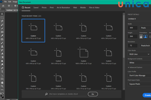This screenshot has width=151, height=100.
Task: Select the Brush tool
Action: click(2, 43)
